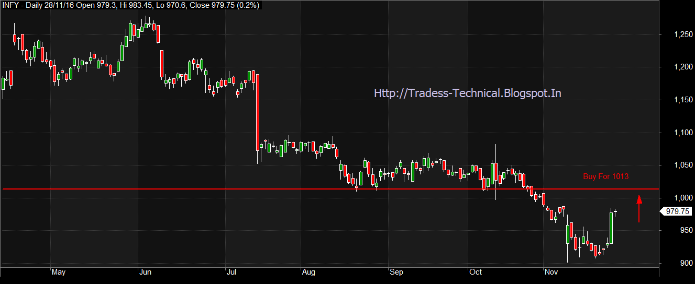Click the tall green candle in late November

(611, 228)
